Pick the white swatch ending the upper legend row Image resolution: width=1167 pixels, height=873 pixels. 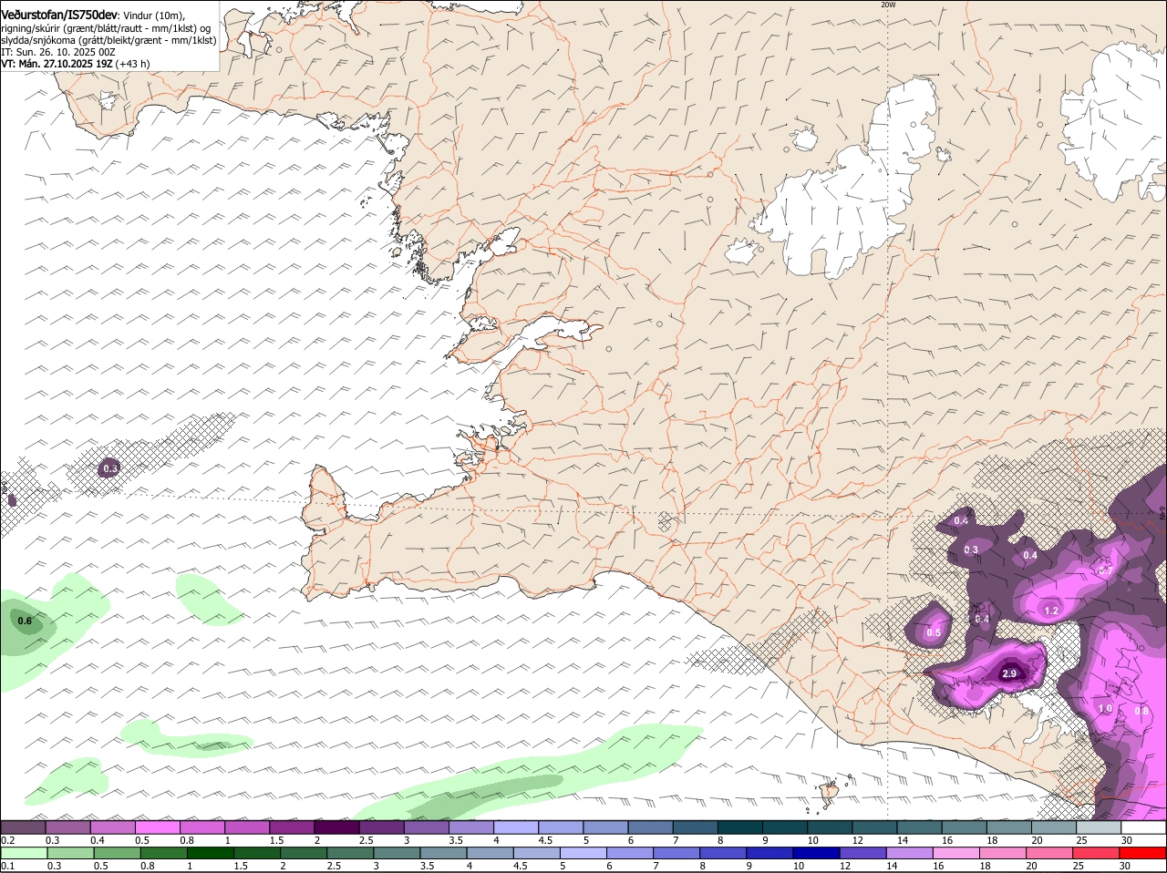click(1143, 827)
